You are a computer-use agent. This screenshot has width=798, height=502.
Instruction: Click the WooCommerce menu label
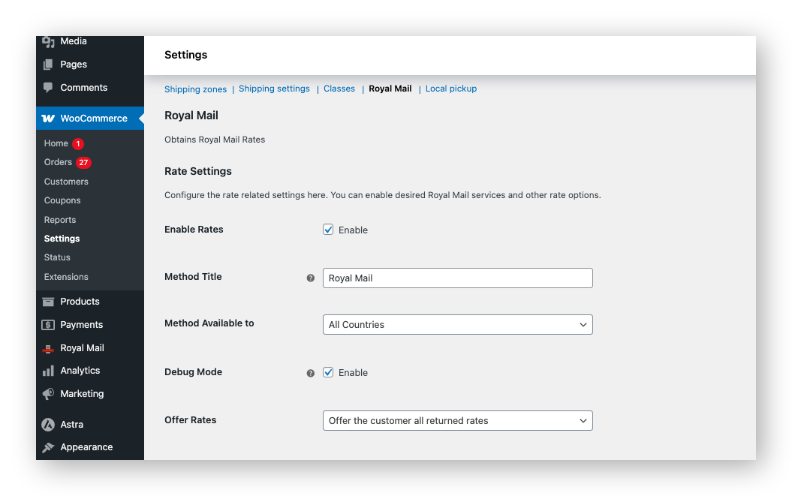tap(94, 119)
